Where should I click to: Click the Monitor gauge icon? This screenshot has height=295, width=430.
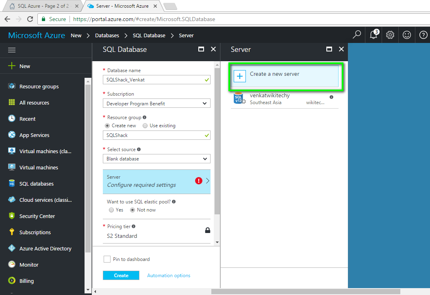coord(12,264)
